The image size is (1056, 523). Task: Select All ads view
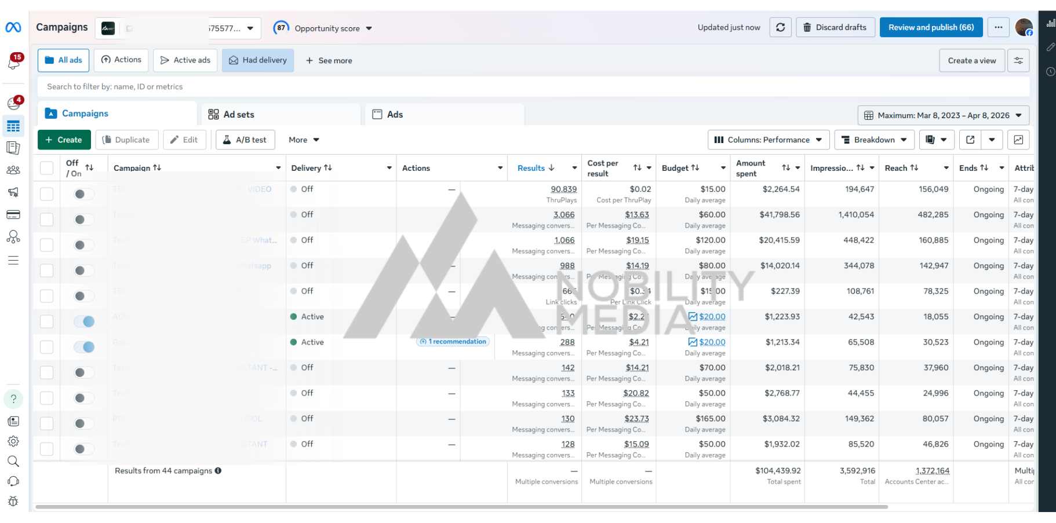click(64, 60)
